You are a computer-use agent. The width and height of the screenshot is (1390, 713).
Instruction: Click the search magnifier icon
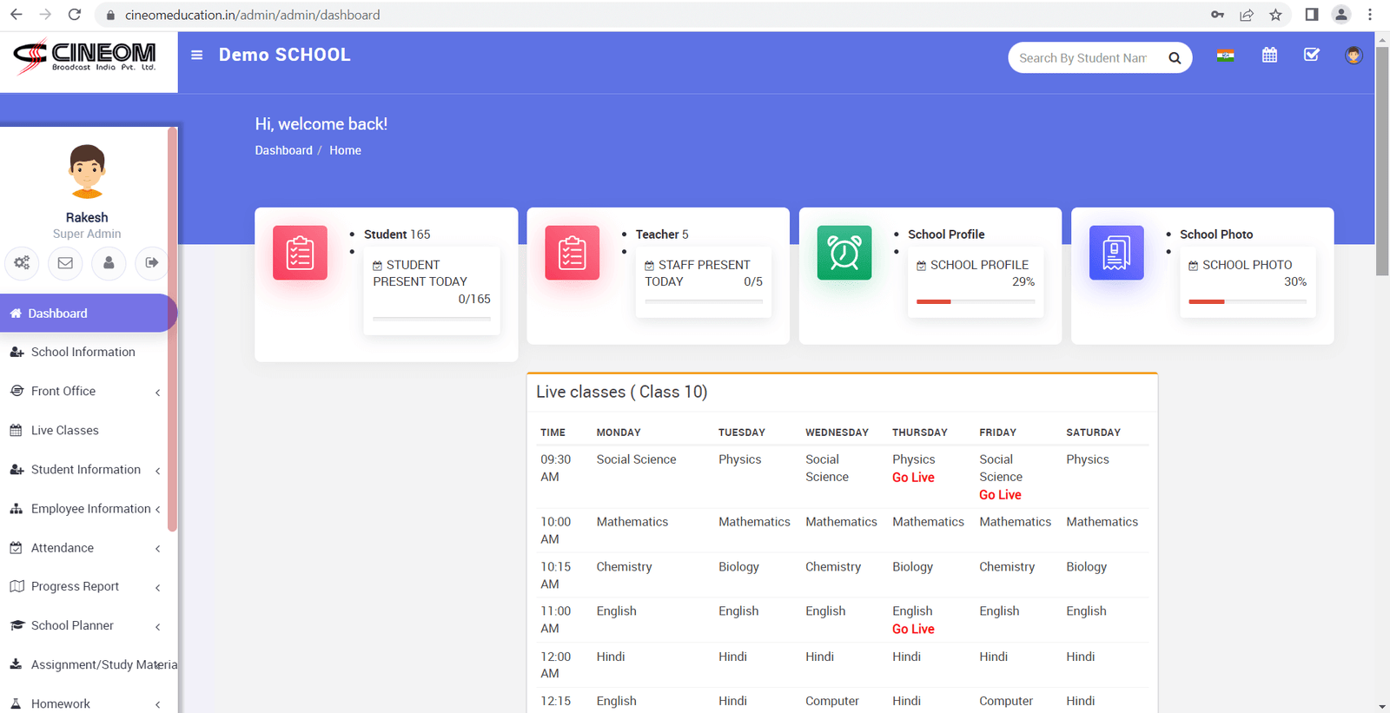(x=1175, y=58)
